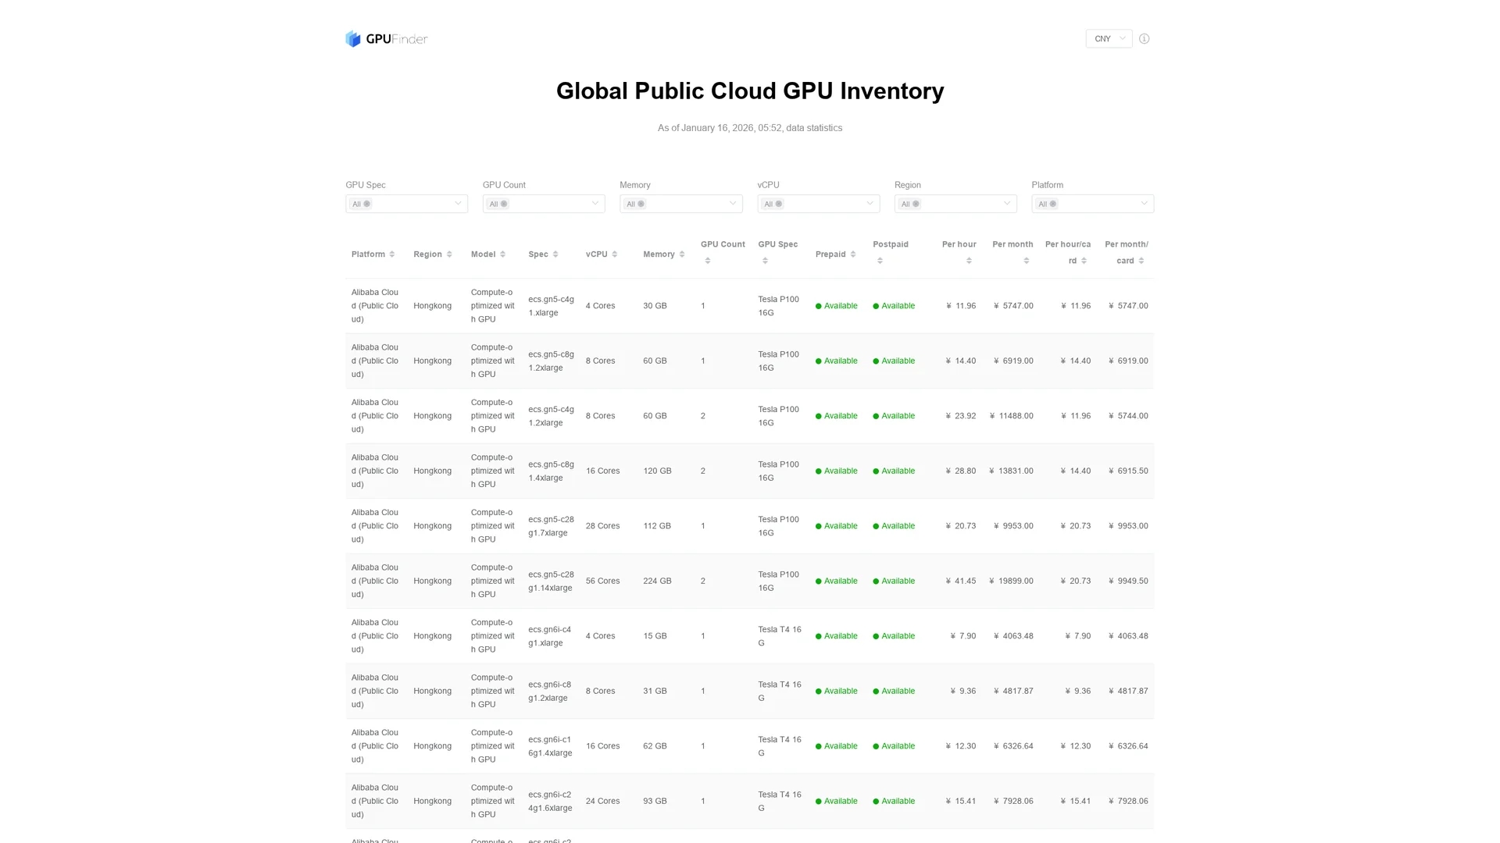The image size is (1500, 843).
Task: Click the ¥ 13831.00 per month price
Action: click(1011, 471)
